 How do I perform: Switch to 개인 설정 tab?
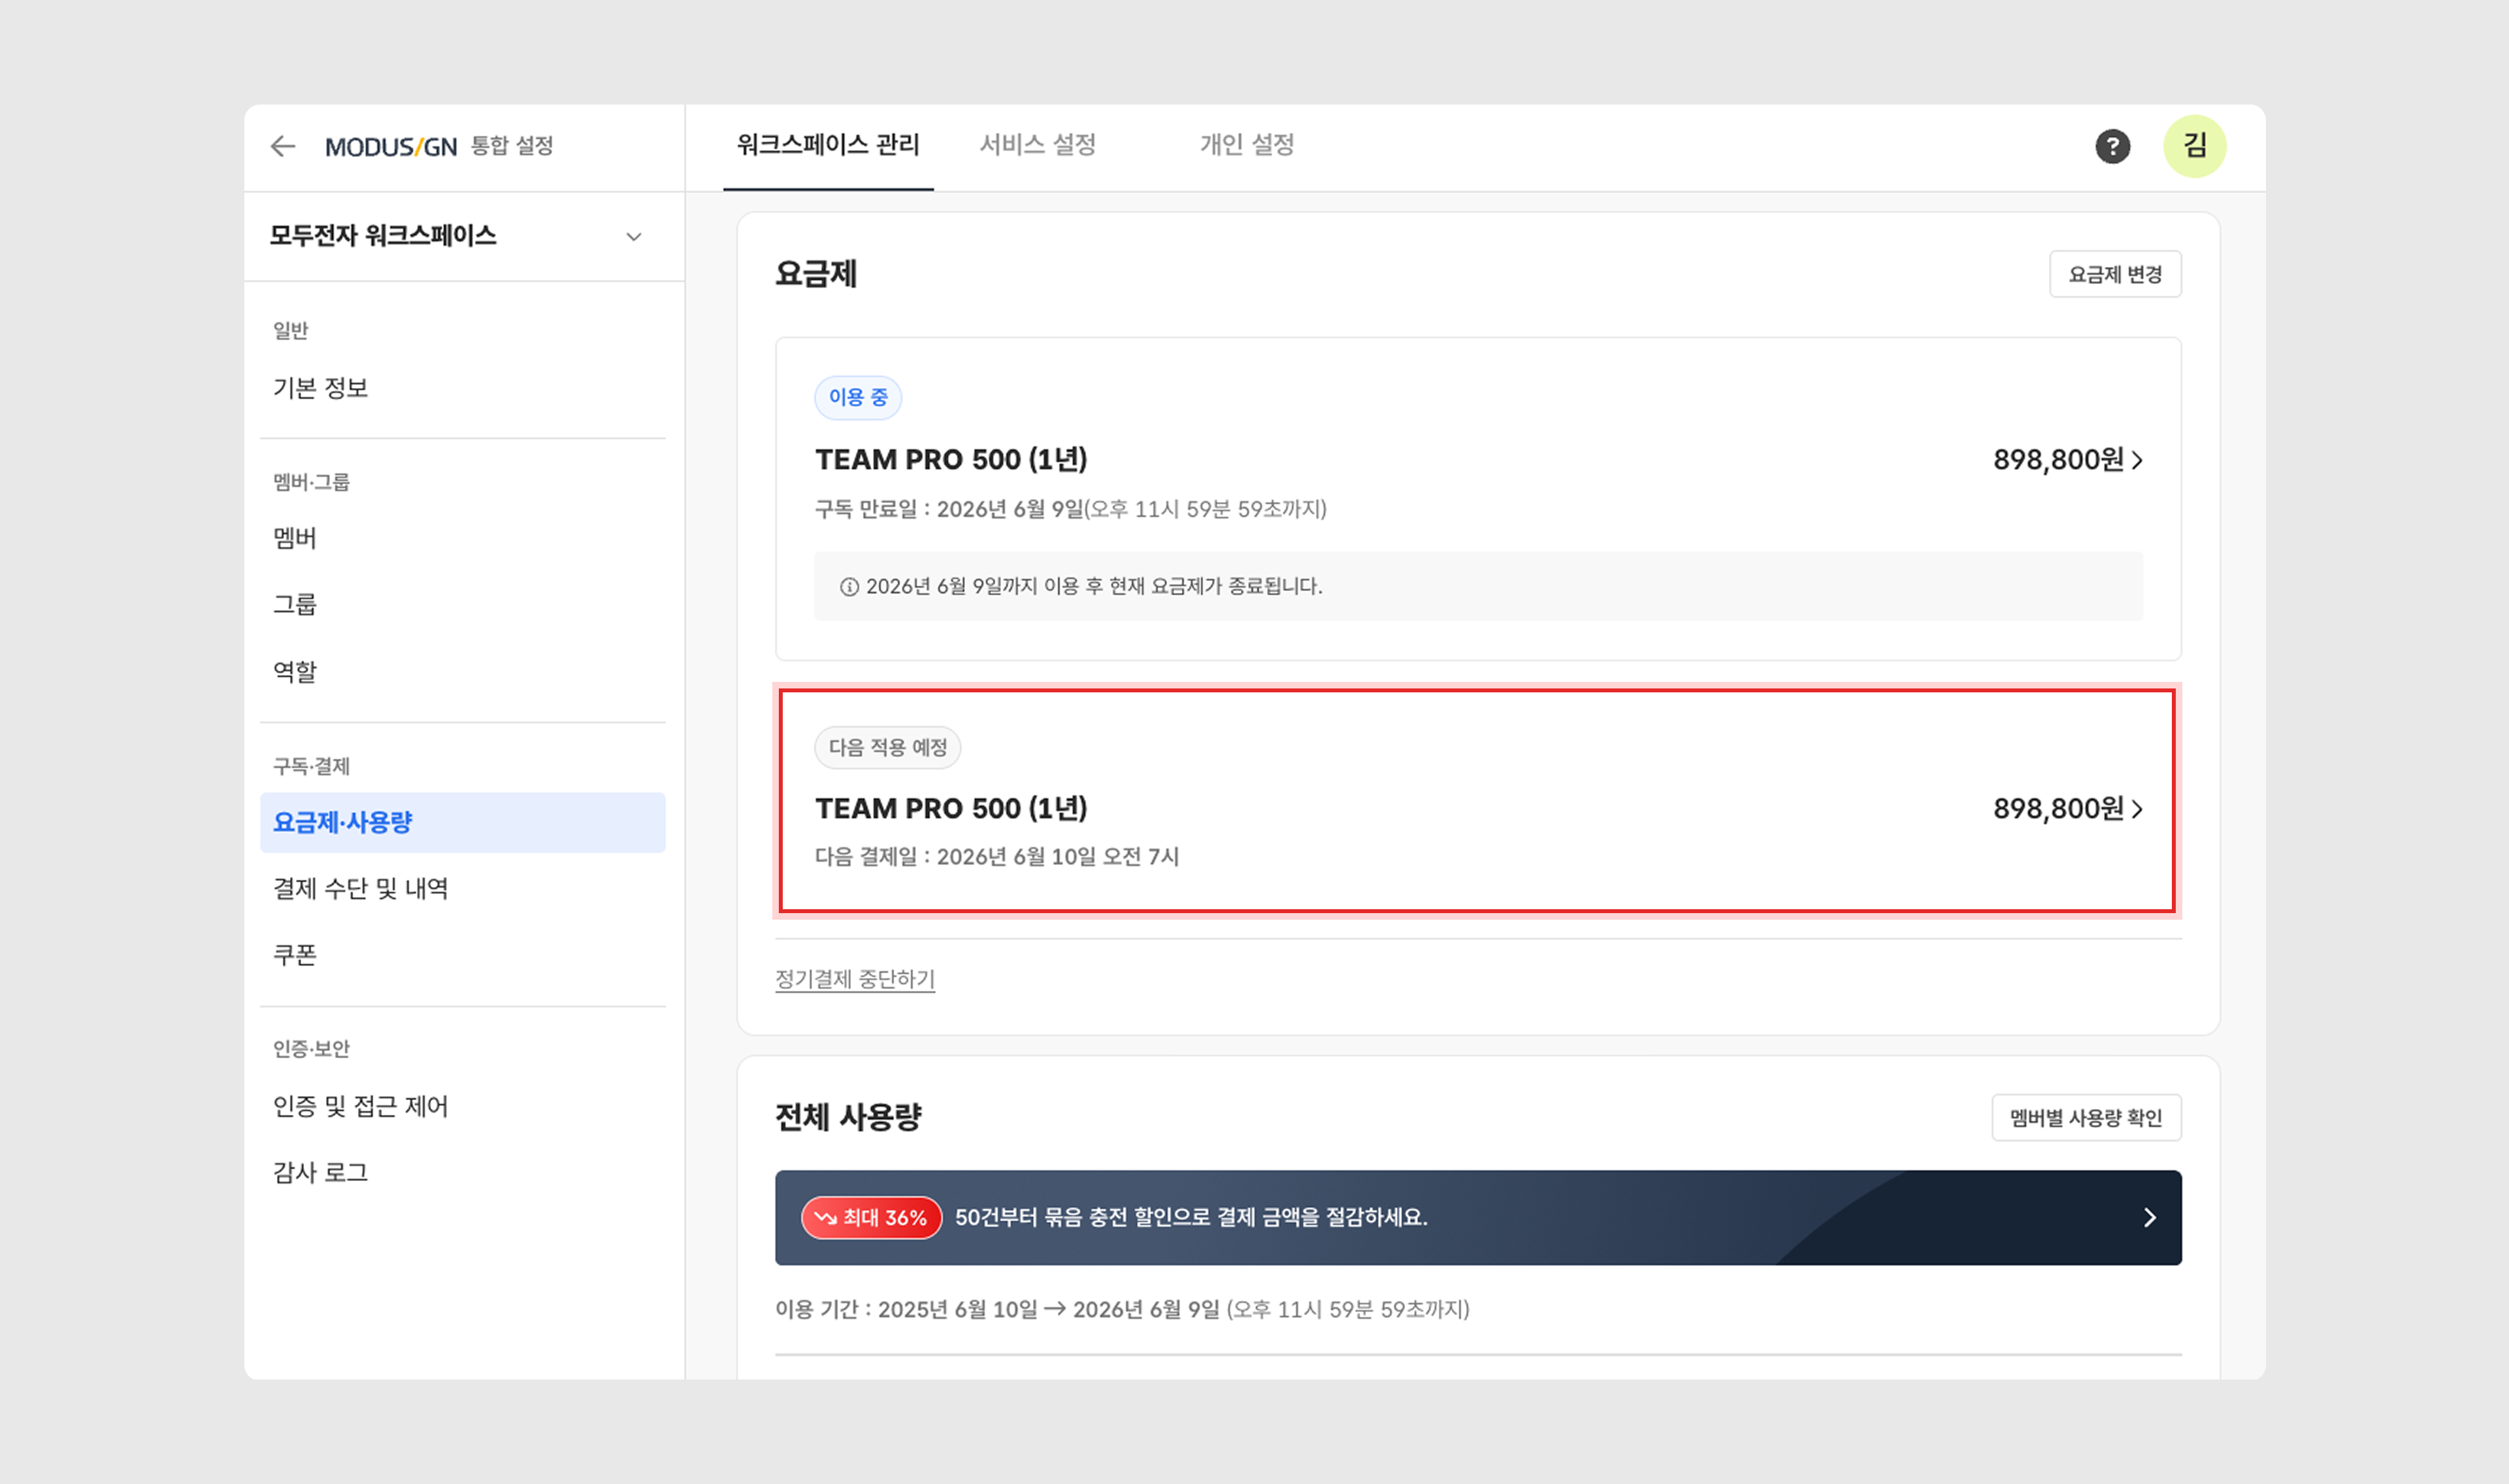[x=1246, y=145]
